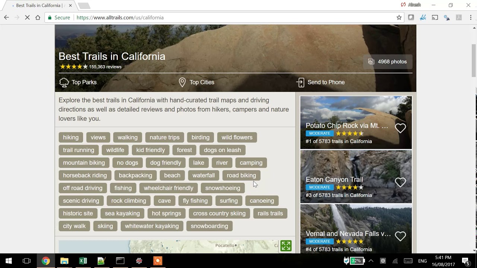Open a new browser tab
Image resolution: width=477 pixels, height=268 pixels.
(x=84, y=6)
